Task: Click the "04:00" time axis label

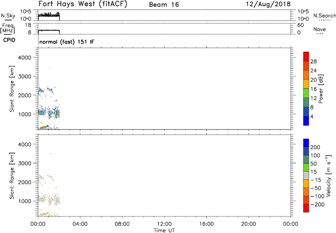Action: coord(80,224)
